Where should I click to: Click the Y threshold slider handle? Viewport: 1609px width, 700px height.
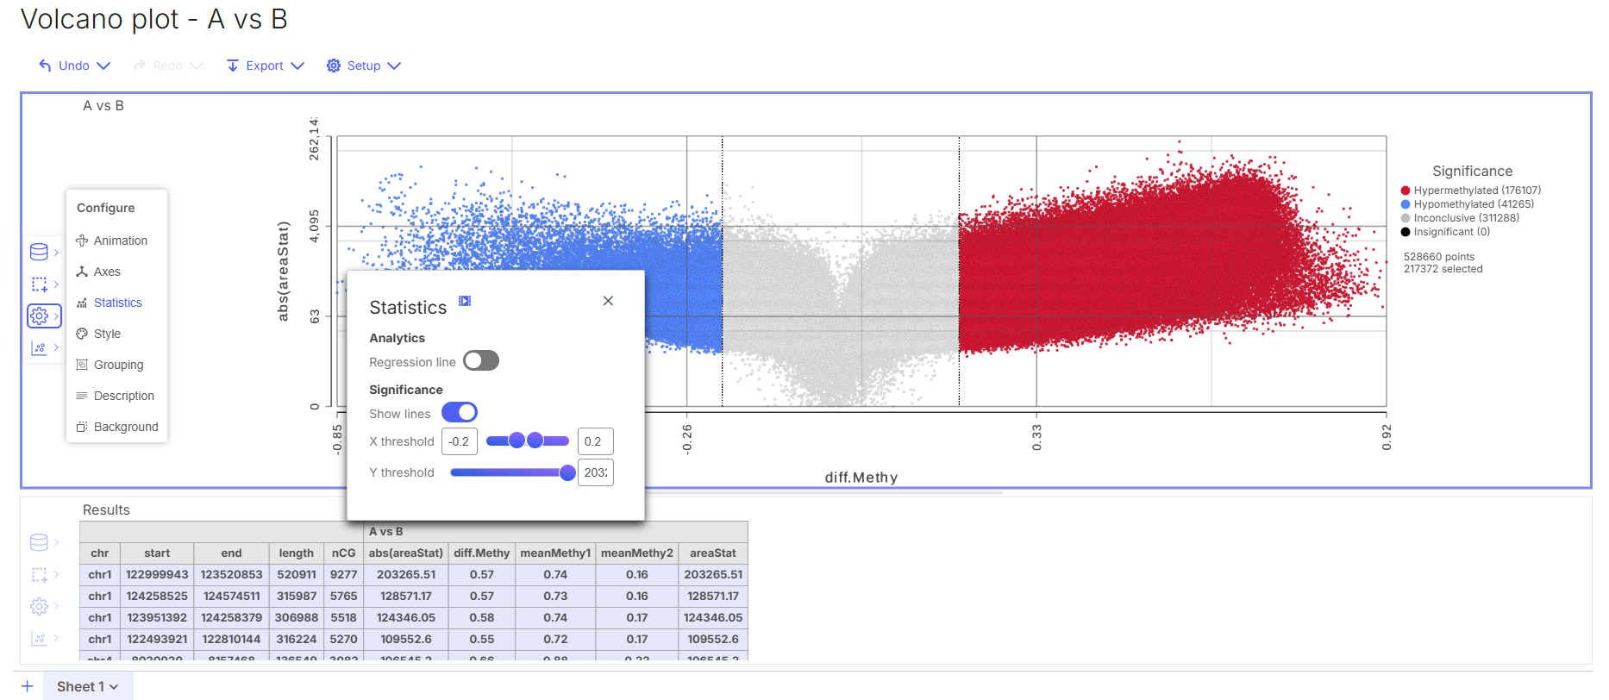click(567, 472)
